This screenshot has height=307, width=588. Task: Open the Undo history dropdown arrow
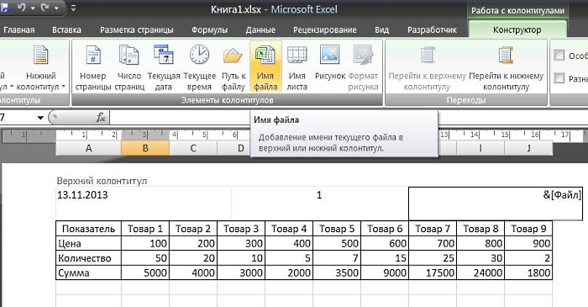click(x=33, y=8)
